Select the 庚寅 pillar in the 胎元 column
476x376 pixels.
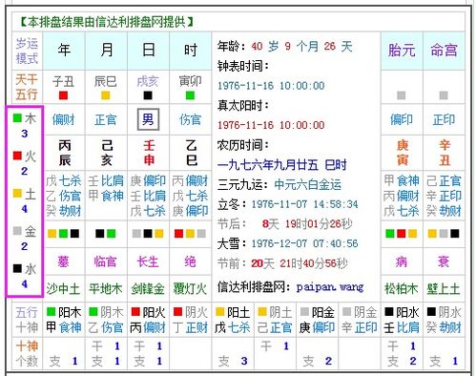coord(403,154)
